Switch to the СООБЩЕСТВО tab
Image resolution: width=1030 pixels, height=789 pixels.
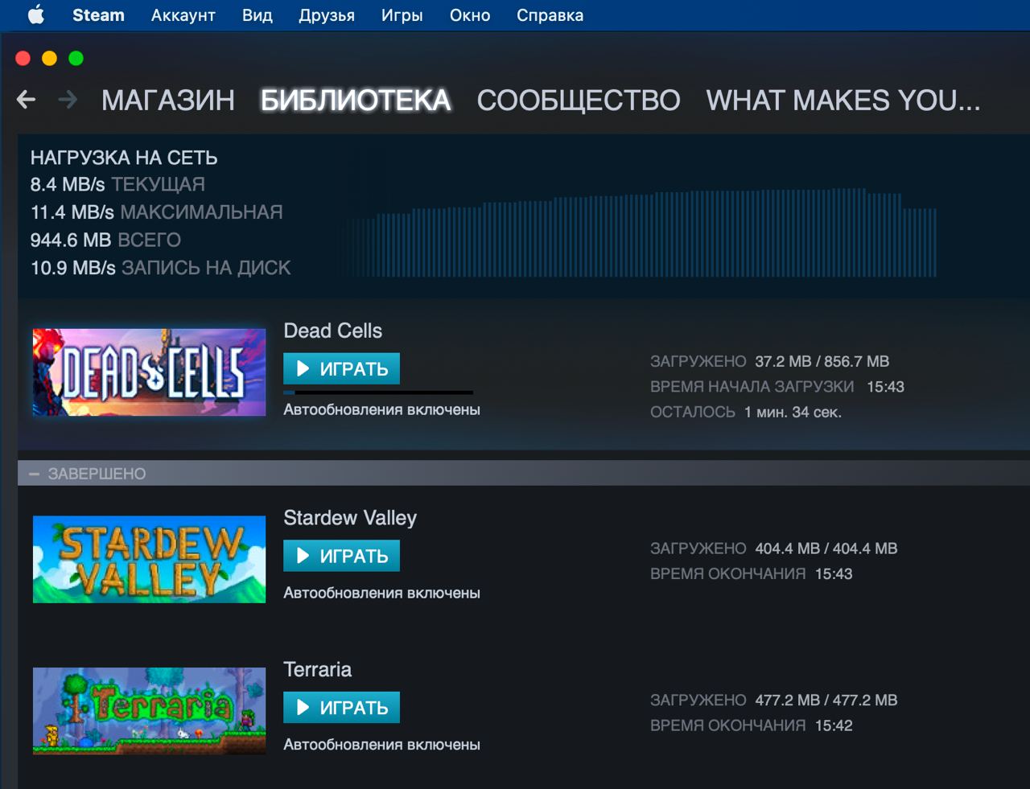pos(579,101)
